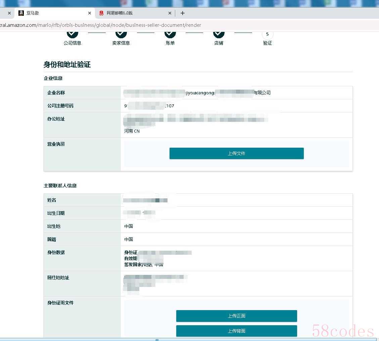The height and width of the screenshot is (341, 379).
Task: Click the 营业执照 row label
Action: point(56,144)
